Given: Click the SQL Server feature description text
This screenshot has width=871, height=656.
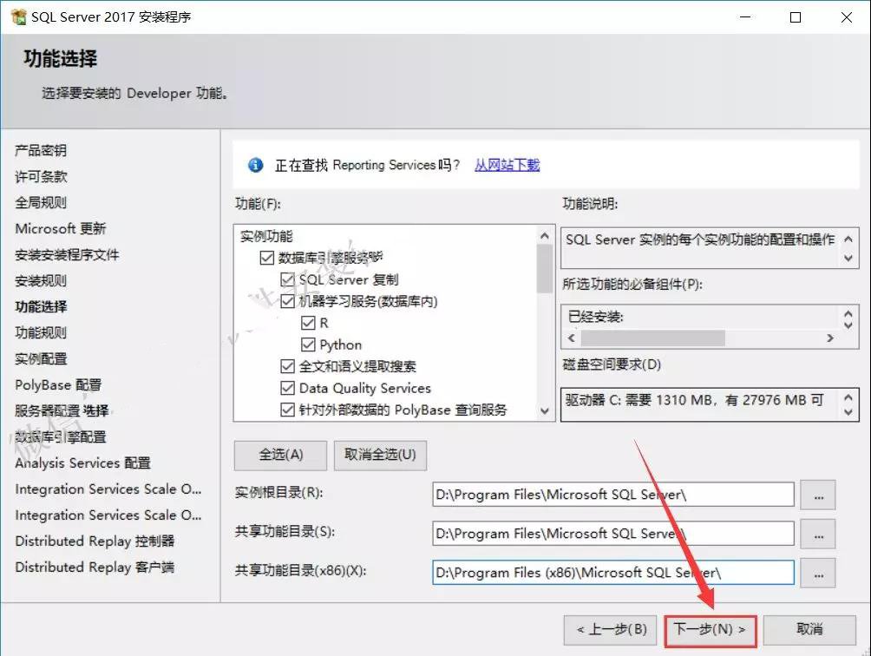Looking at the screenshot, I should click(x=700, y=239).
